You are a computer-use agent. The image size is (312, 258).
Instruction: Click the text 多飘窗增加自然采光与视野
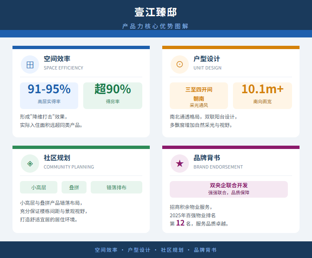(x=200, y=125)
